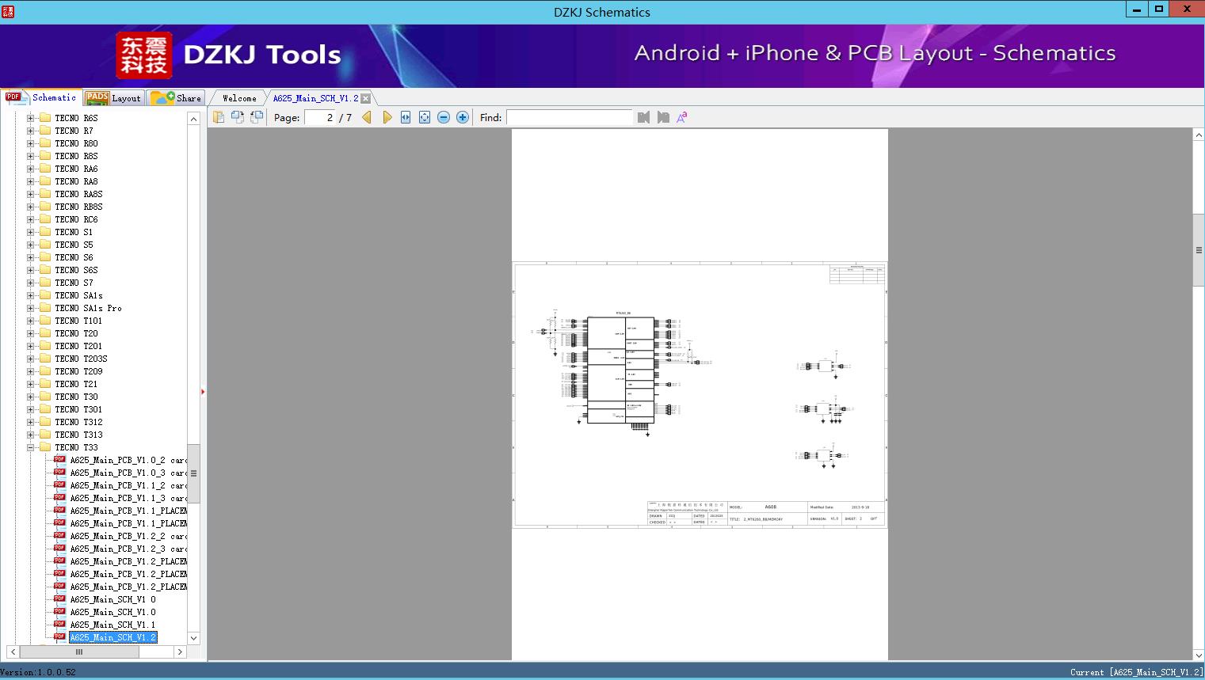Close the A625_Main_SCH_V1.2 tab
This screenshot has height=680, width=1205.
click(x=365, y=98)
